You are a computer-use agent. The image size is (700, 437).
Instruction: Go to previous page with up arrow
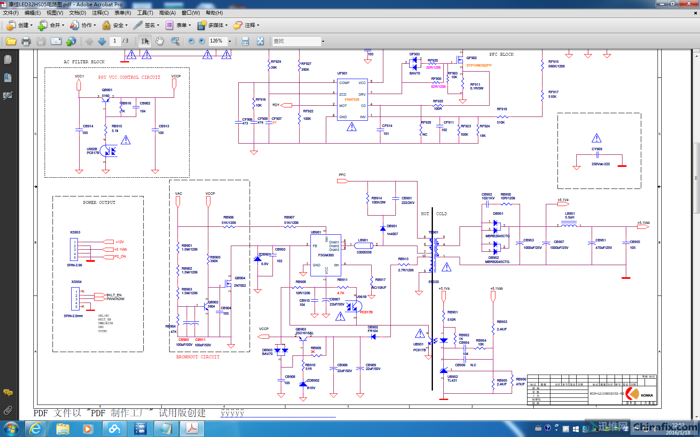89,41
